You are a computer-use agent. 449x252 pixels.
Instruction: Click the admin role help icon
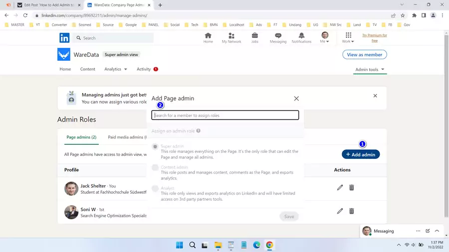click(198, 131)
